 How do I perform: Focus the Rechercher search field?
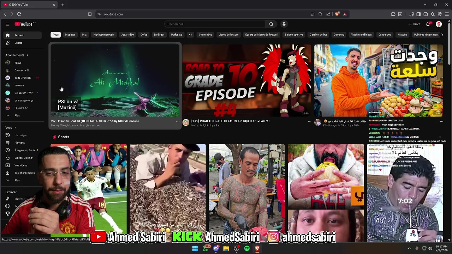(215, 24)
